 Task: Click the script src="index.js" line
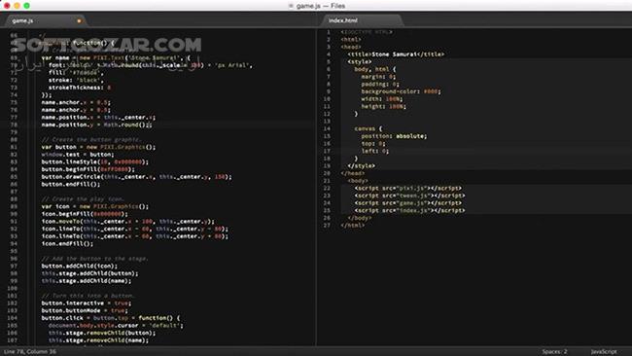click(x=409, y=210)
